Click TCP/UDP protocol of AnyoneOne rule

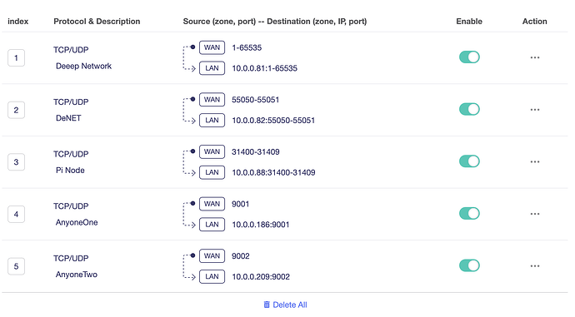[71, 206]
